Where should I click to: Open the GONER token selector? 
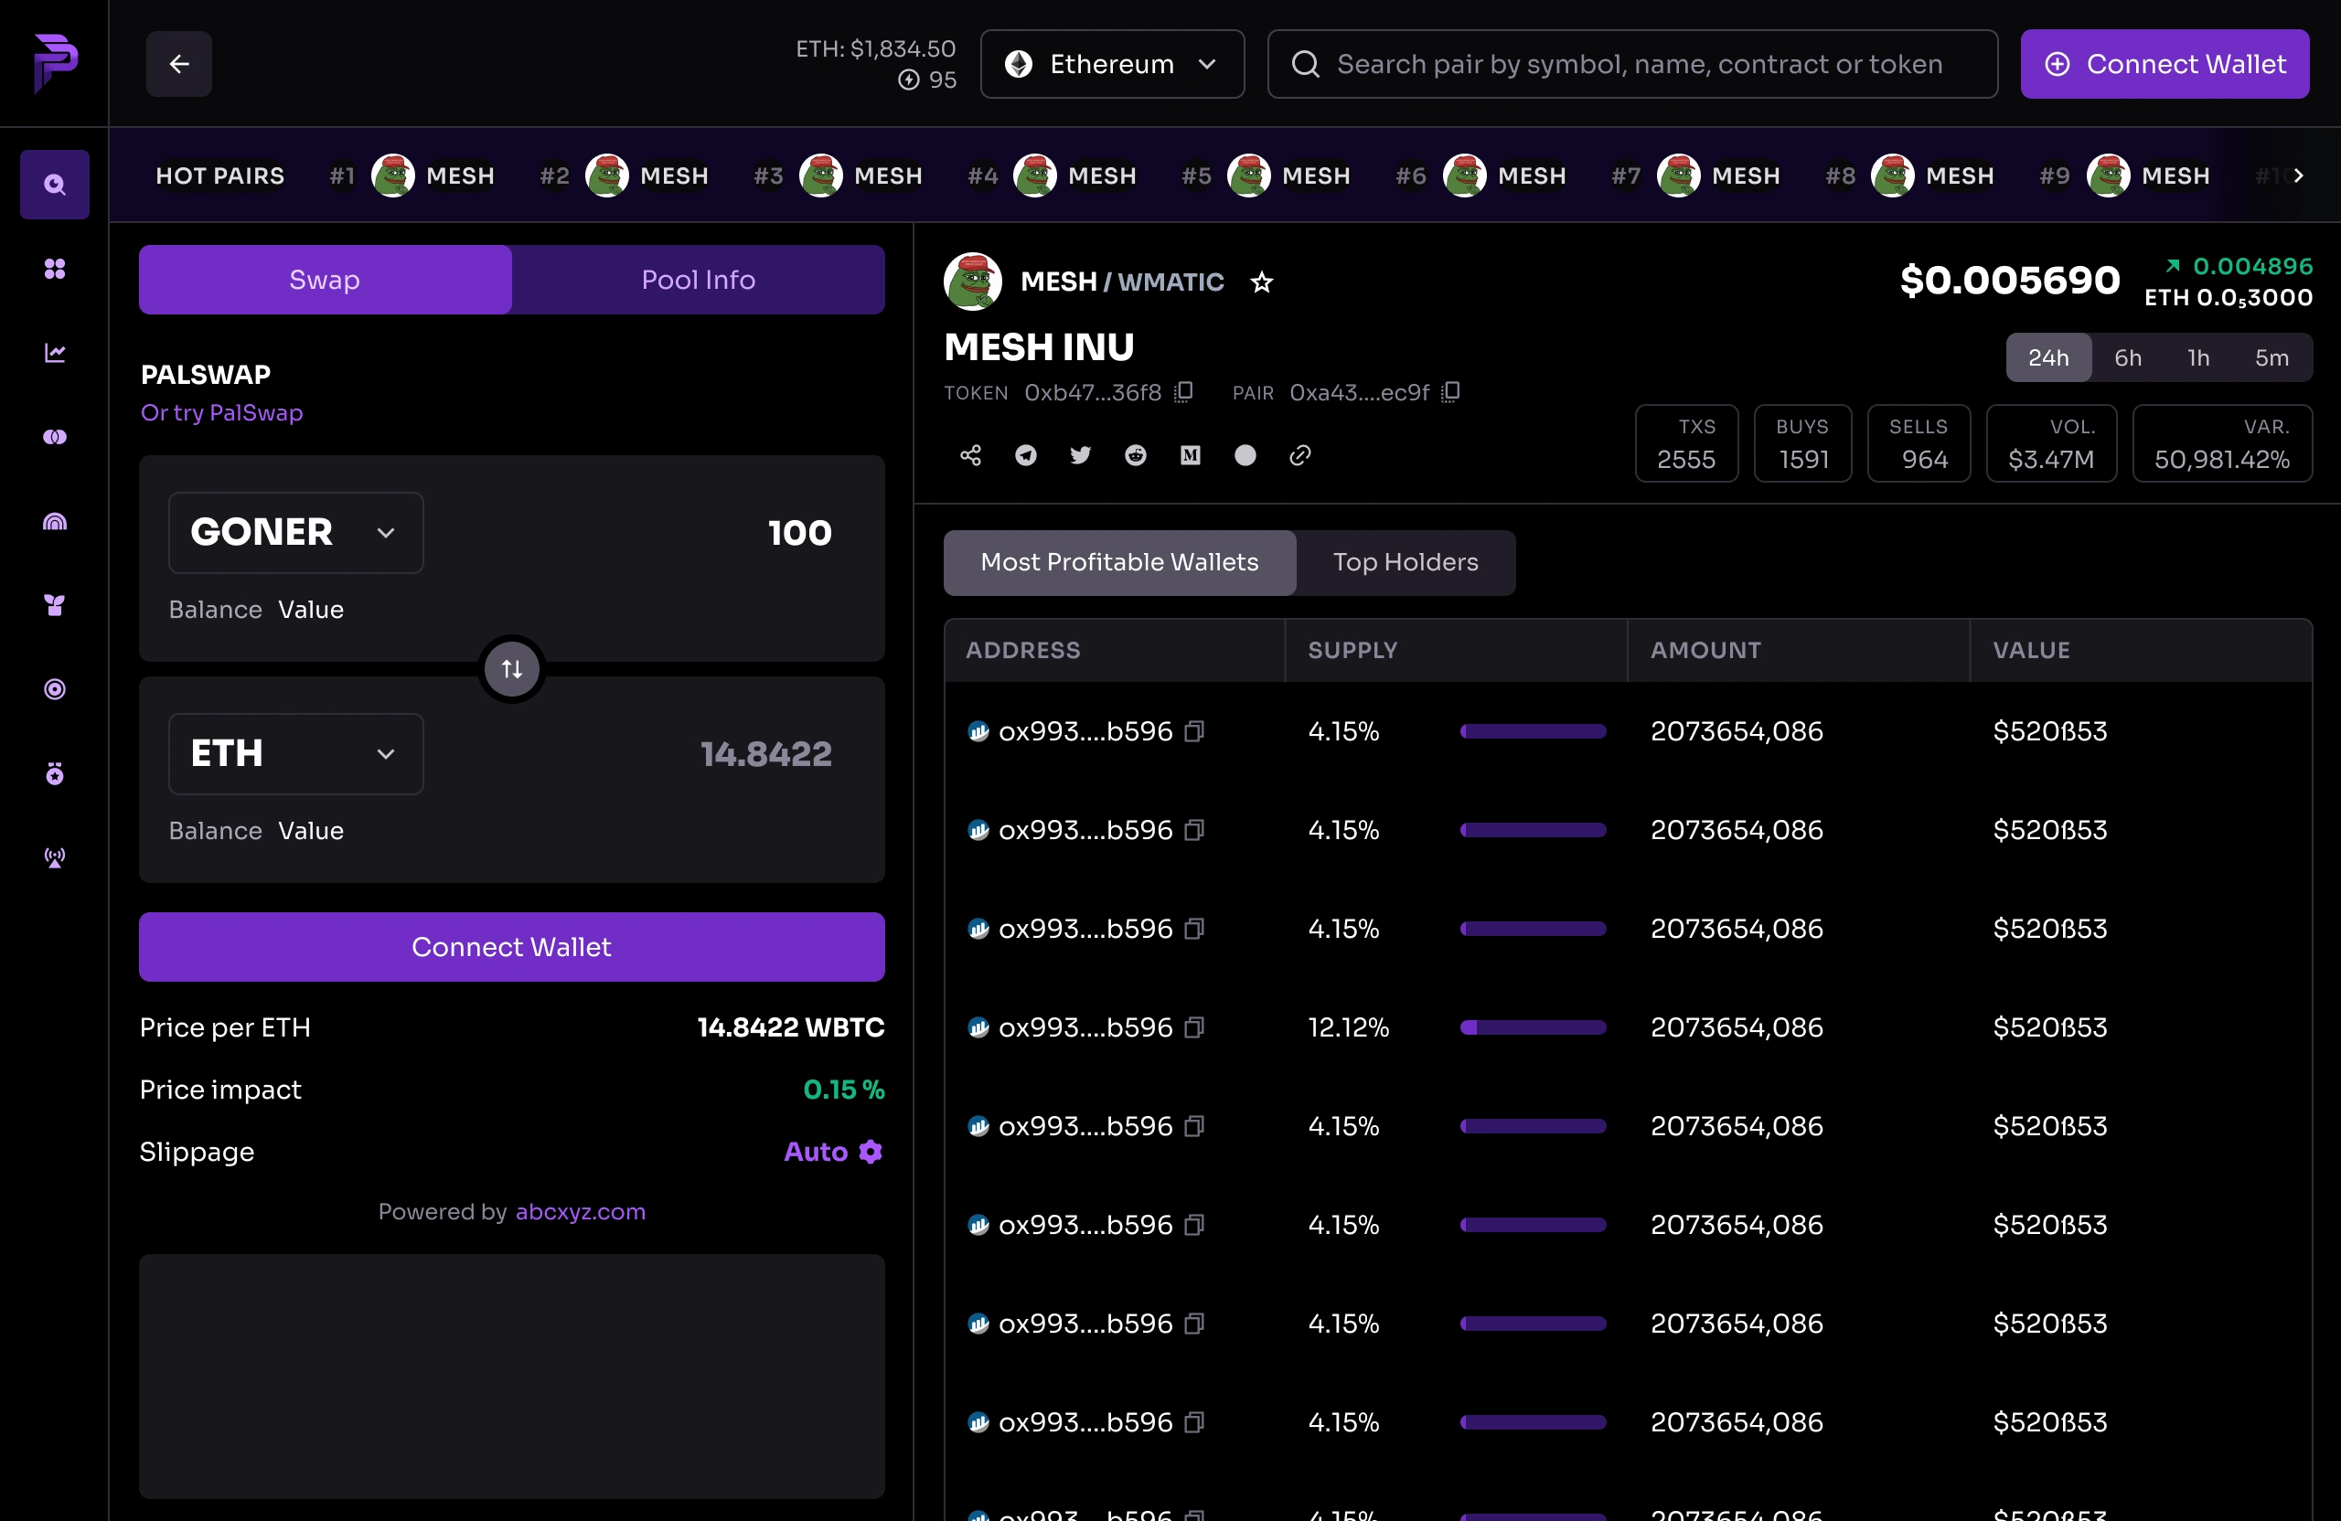click(x=296, y=533)
